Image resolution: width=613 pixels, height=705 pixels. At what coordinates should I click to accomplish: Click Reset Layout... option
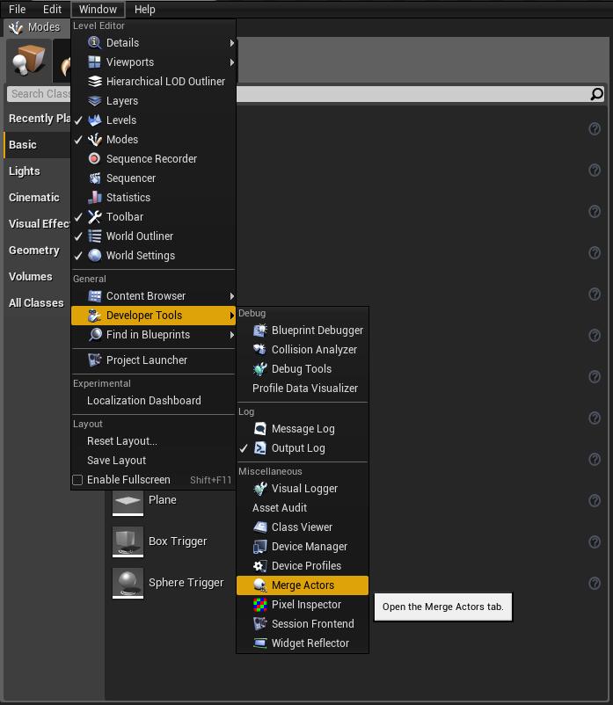122,441
